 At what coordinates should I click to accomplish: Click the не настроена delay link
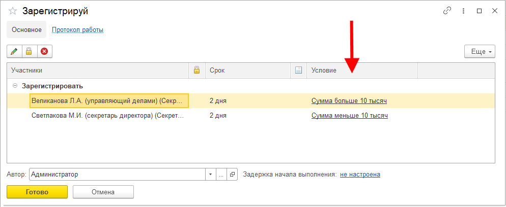[x=360, y=175]
